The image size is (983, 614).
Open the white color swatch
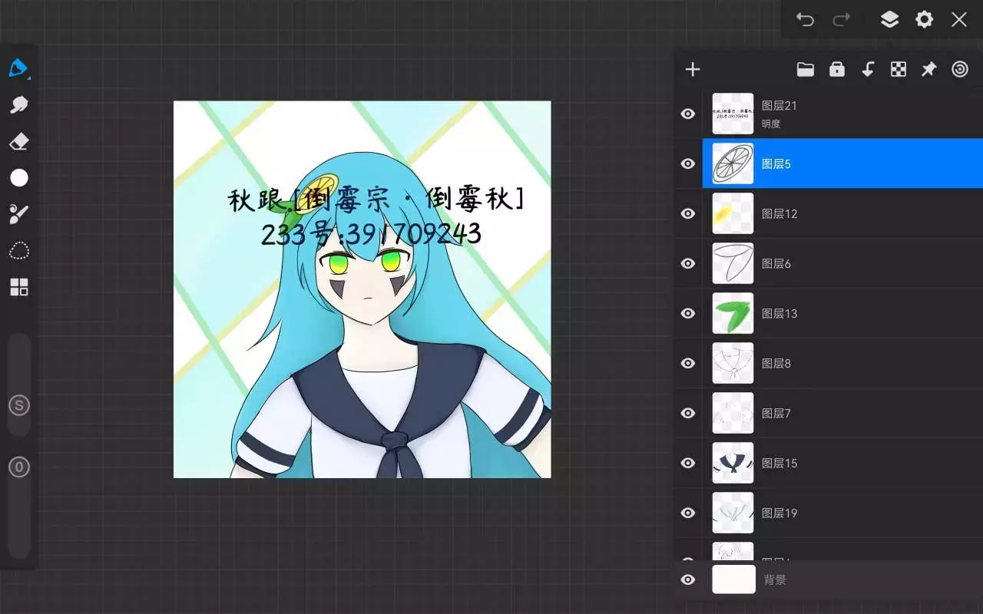(x=18, y=178)
